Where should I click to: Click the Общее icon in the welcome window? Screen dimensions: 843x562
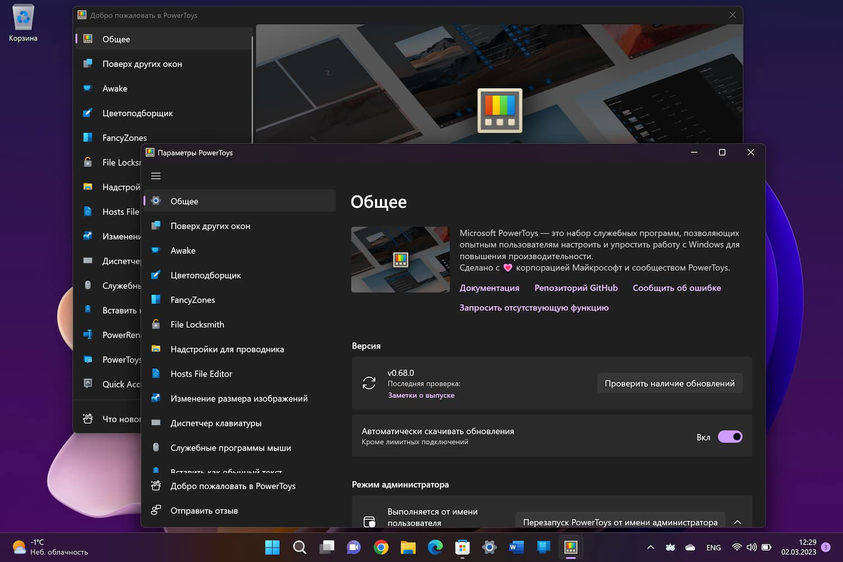click(x=88, y=39)
